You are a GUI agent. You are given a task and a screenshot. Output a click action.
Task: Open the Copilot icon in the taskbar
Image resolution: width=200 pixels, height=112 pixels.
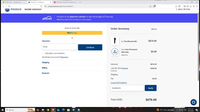tap(38, 110)
